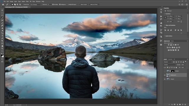Select the Rectangular Marquee tool
This screenshot has height=106, width=189.
pos(2,13)
